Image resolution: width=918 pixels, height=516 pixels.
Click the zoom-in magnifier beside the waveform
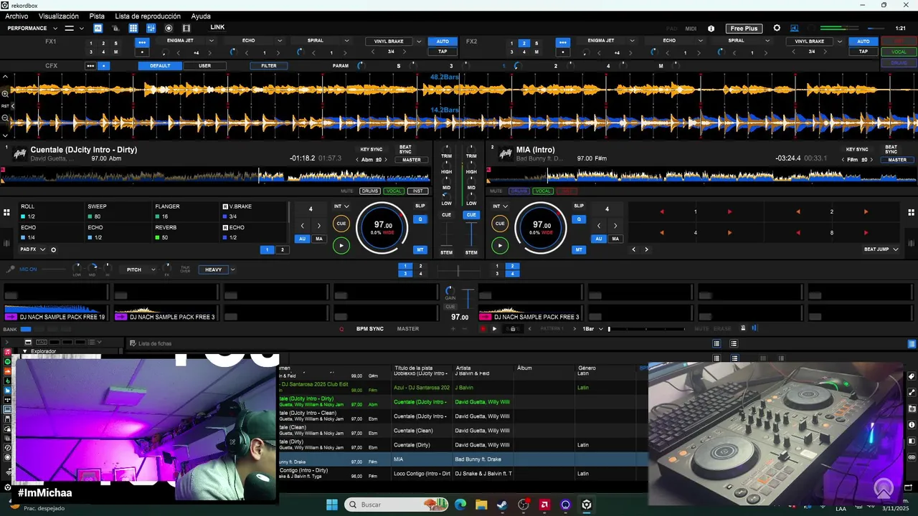pyautogui.click(x=5, y=94)
